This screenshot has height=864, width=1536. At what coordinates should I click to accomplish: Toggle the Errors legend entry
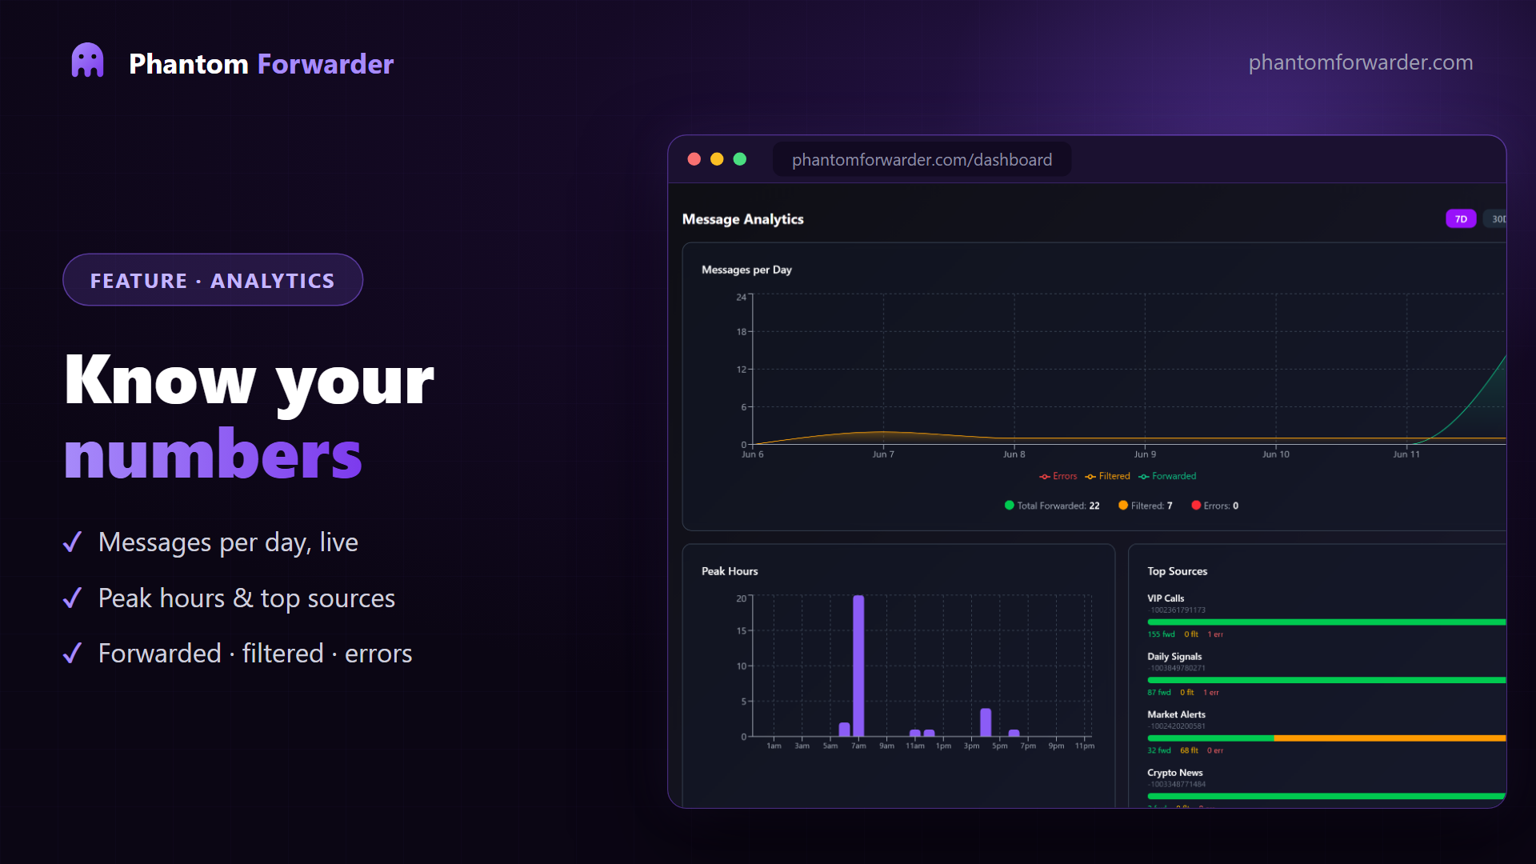coord(1058,476)
